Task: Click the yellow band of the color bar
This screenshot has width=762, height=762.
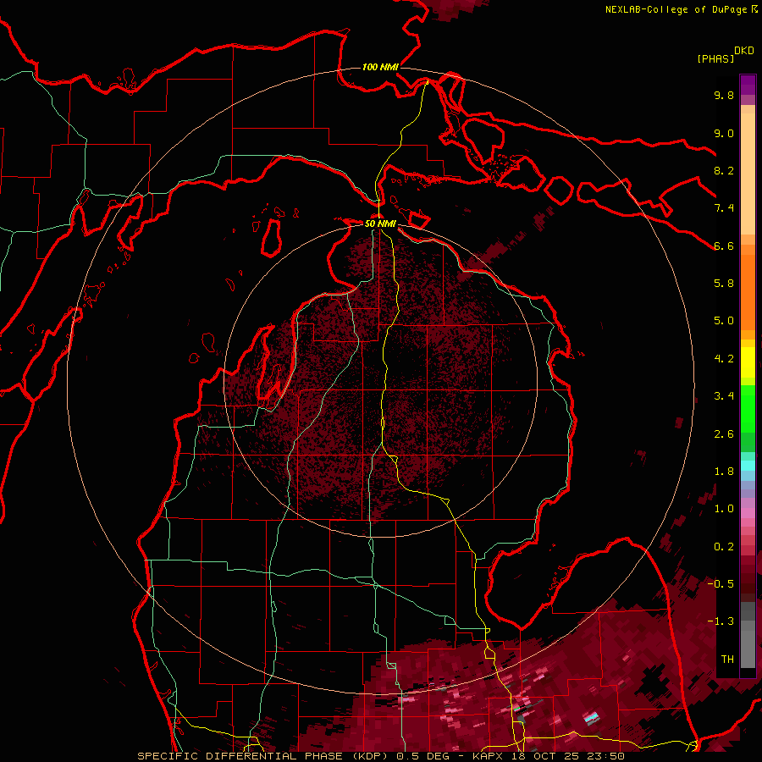Action: click(748, 362)
